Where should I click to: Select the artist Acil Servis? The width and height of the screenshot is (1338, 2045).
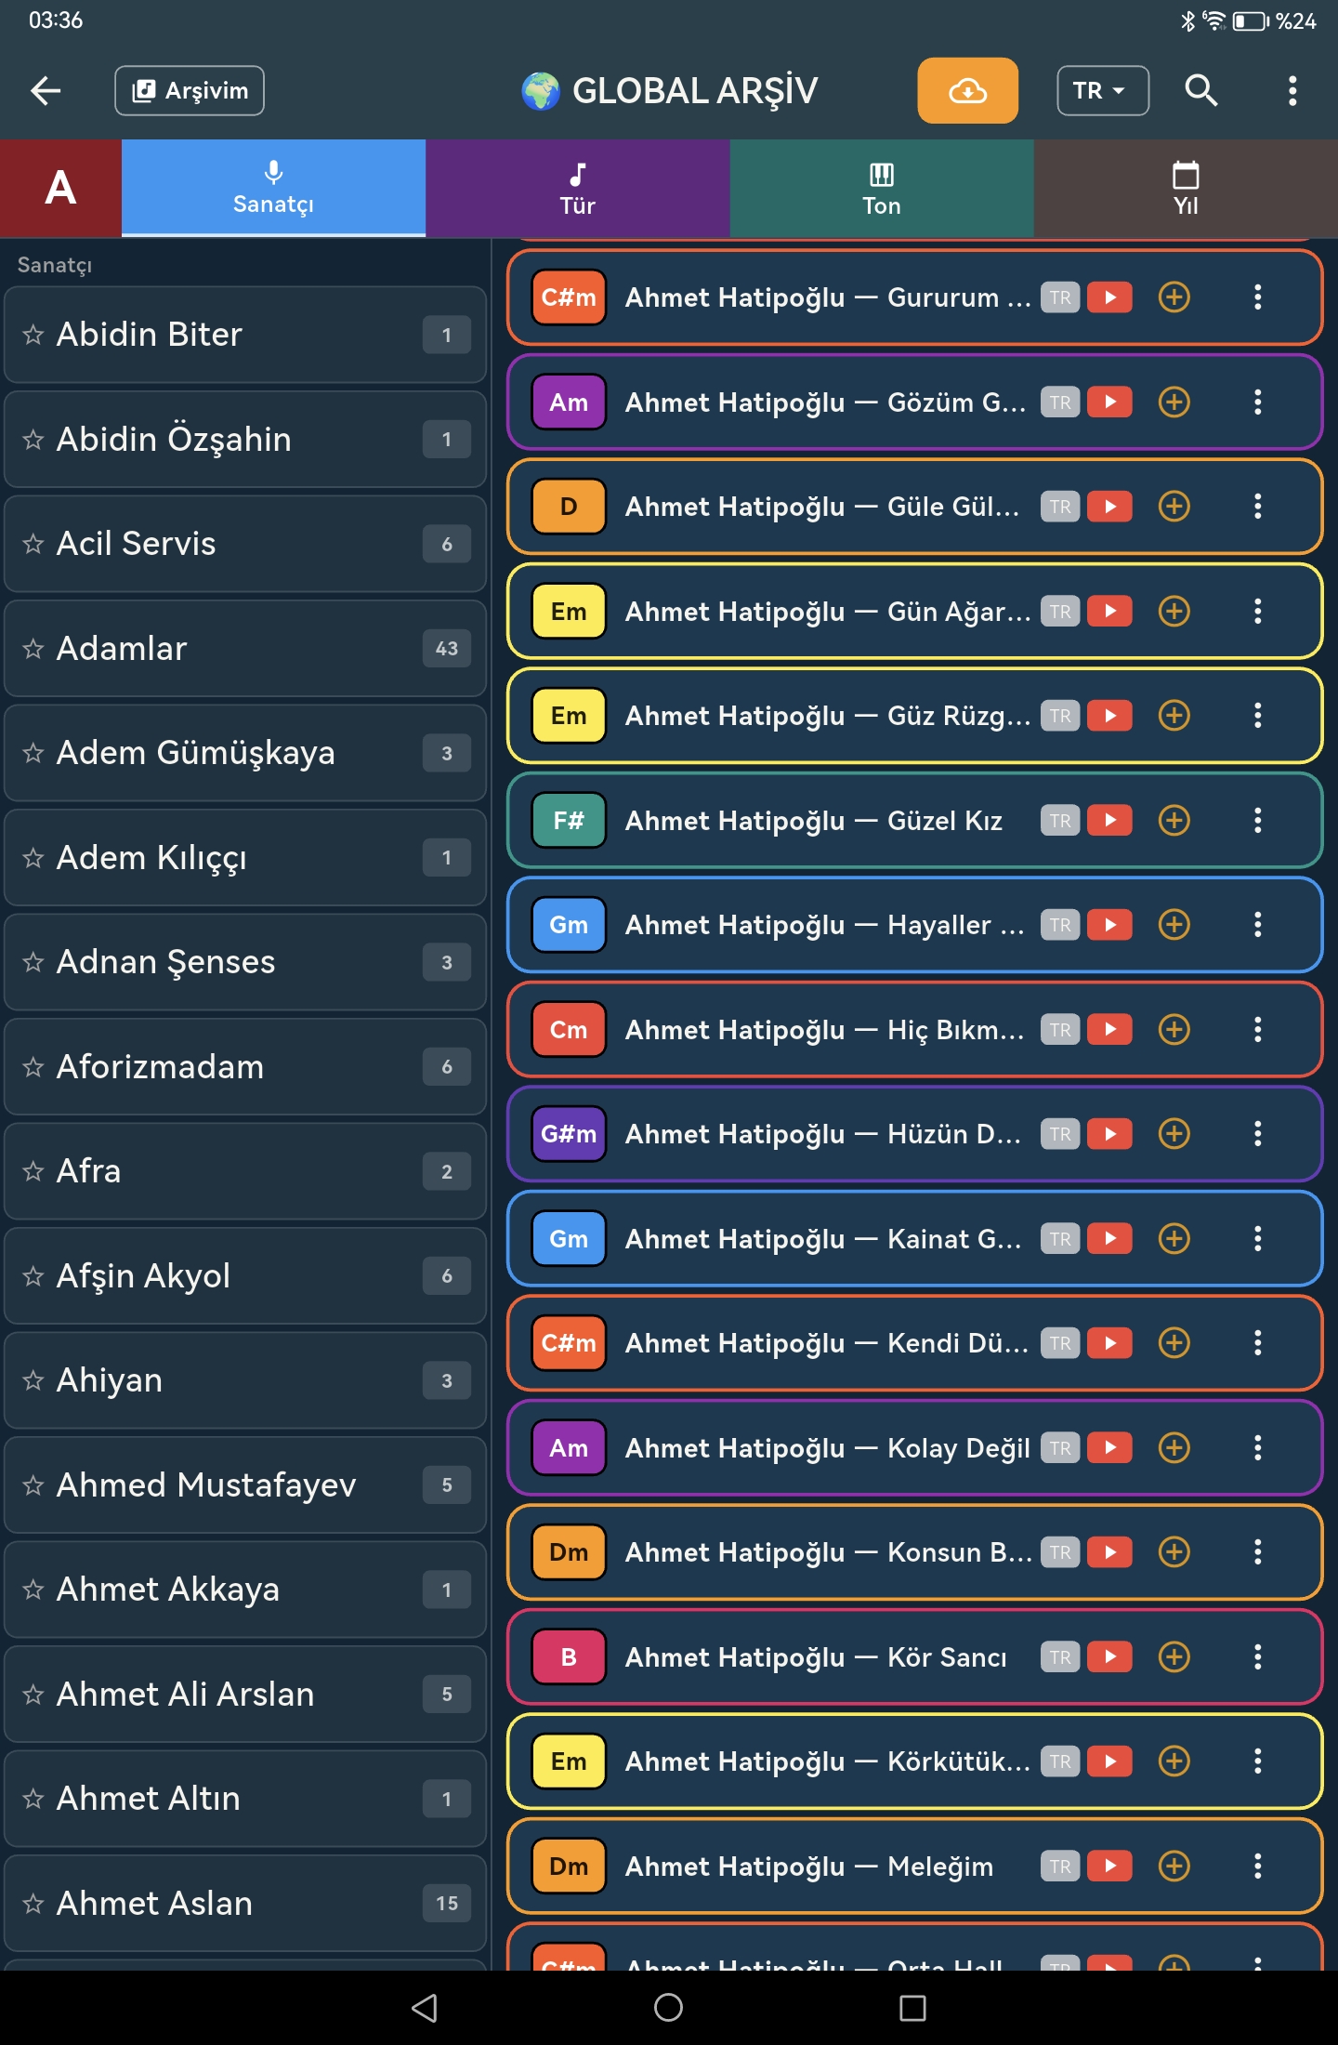(x=245, y=544)
